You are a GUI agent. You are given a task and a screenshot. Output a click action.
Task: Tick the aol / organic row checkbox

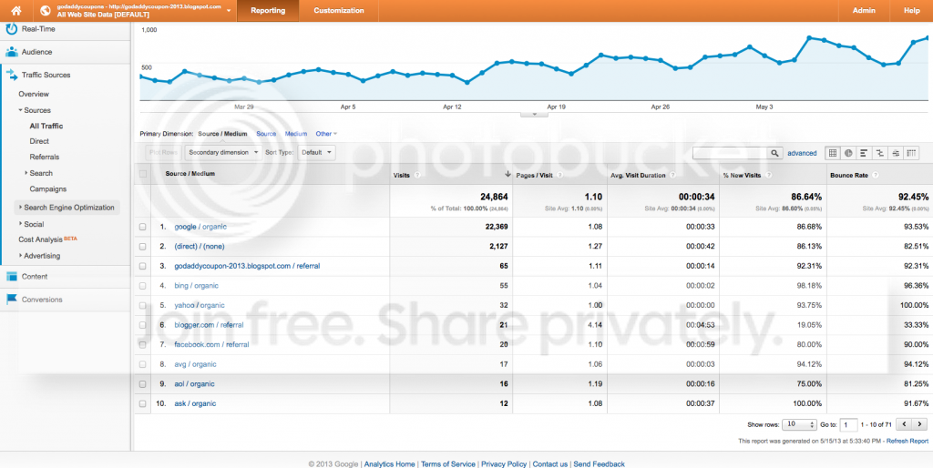143,384
